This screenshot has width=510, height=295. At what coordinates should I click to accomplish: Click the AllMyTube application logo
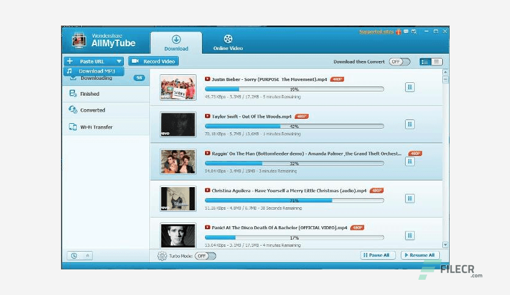[x=79, y=41]
